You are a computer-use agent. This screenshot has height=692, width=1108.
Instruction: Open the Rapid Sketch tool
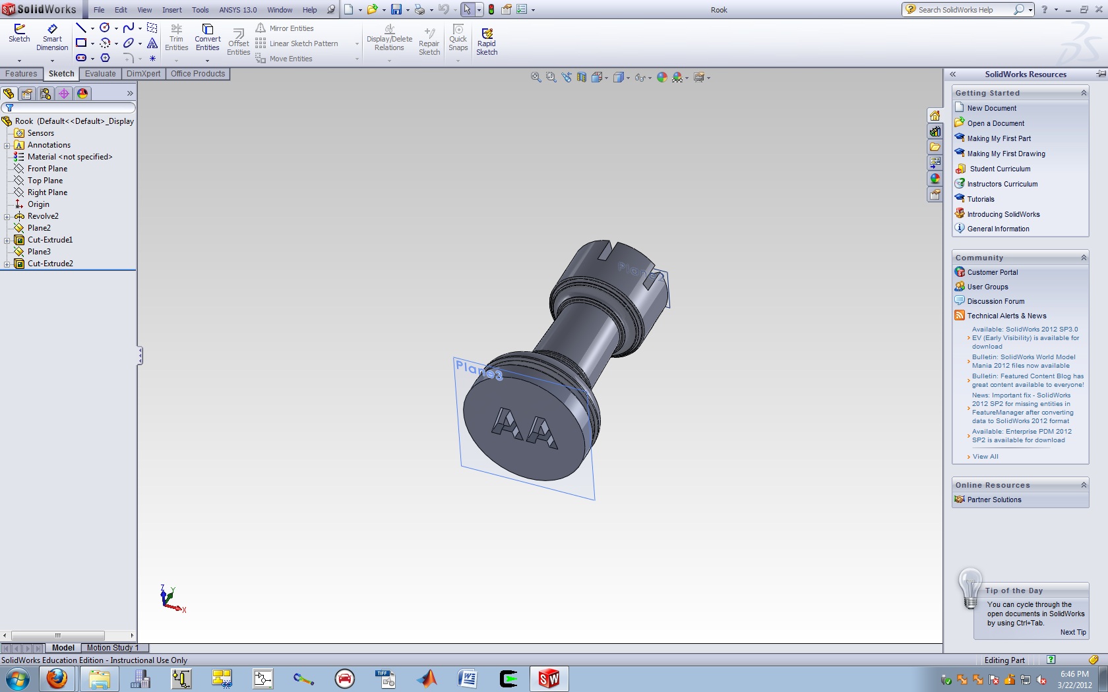coord(487,42)
